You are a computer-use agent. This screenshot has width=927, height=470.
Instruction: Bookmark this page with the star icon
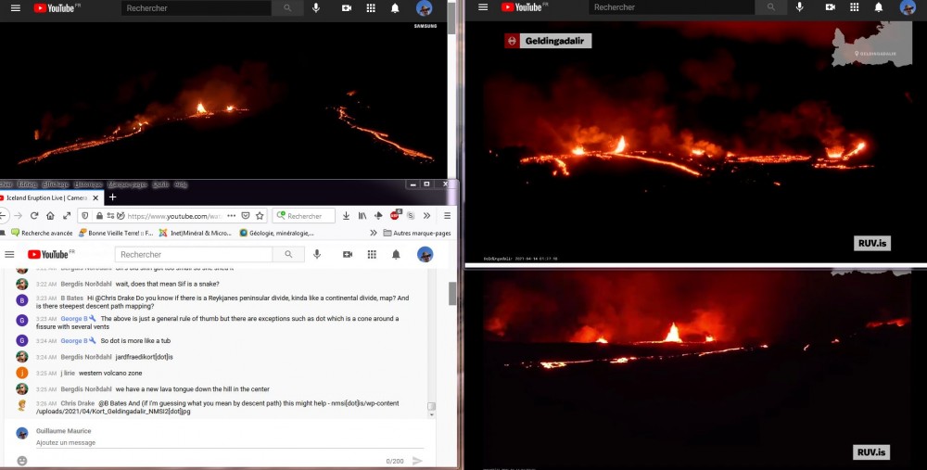click(260, 216)
